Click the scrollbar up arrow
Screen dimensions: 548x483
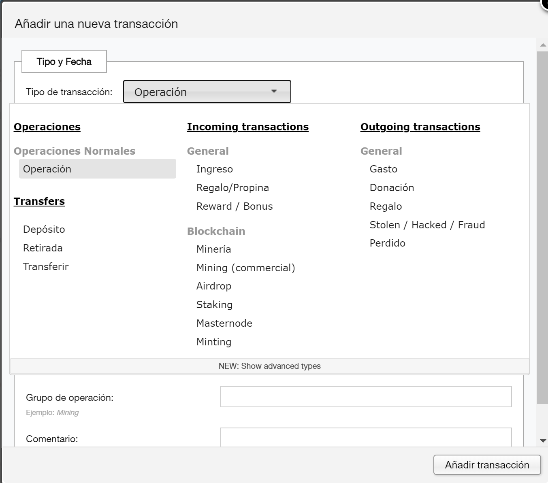pyautogui.click(x=543, y=45)
